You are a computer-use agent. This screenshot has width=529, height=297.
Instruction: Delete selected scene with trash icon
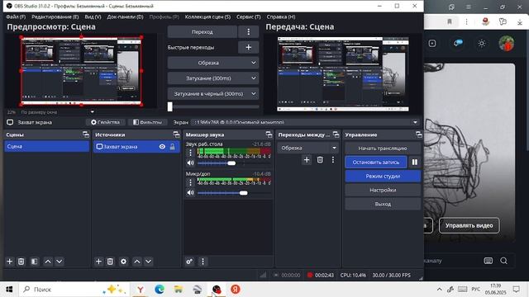[x=21, y=262]
